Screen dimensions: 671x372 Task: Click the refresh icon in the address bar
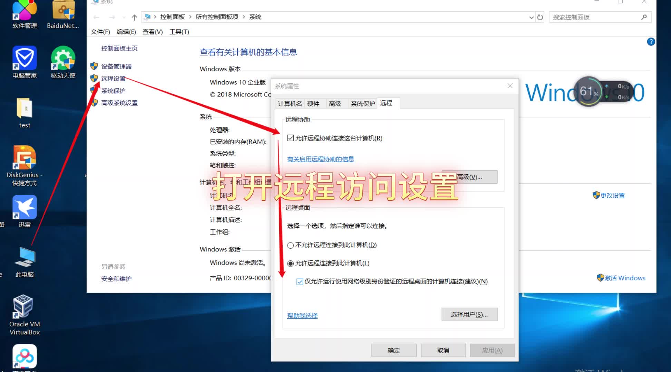click(540, 17)
